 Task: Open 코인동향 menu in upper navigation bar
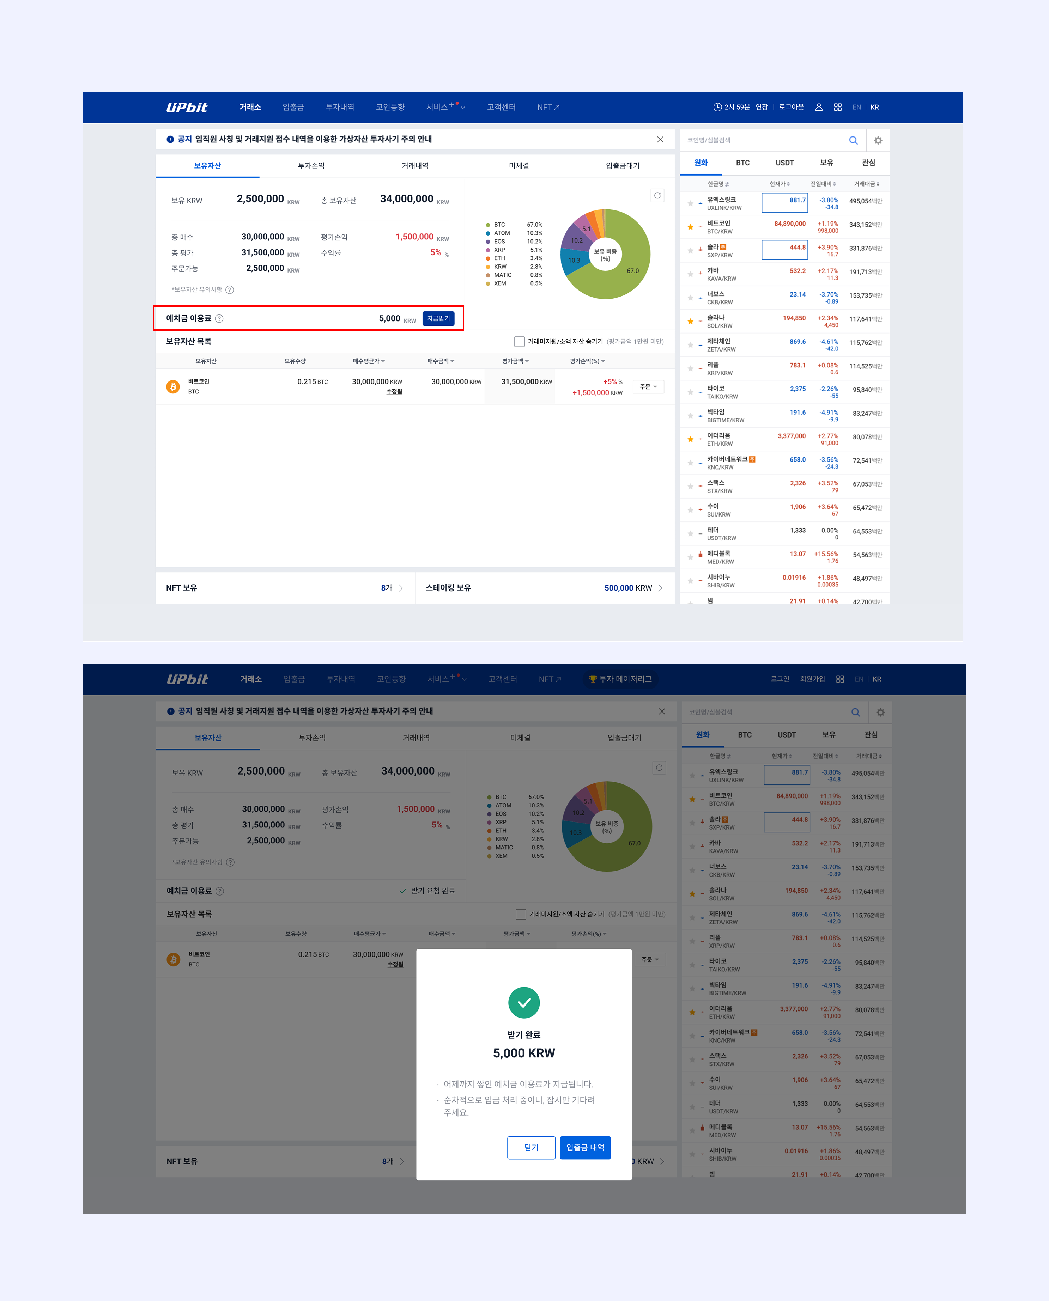point(390,107)
